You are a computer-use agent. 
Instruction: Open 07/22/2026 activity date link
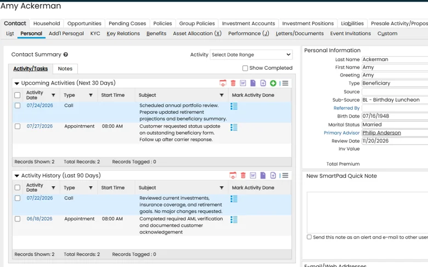(x=40, y=198)
